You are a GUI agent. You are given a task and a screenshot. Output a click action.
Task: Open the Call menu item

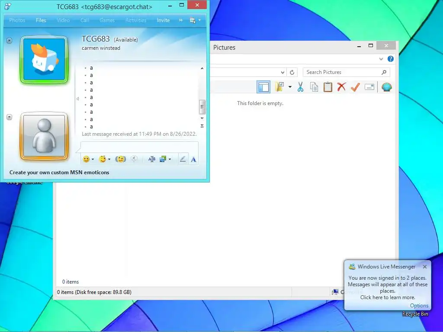tap(84, 20)
